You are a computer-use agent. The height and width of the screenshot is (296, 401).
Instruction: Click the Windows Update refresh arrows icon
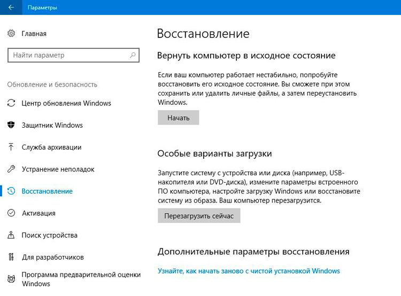(x=11, y=103)
